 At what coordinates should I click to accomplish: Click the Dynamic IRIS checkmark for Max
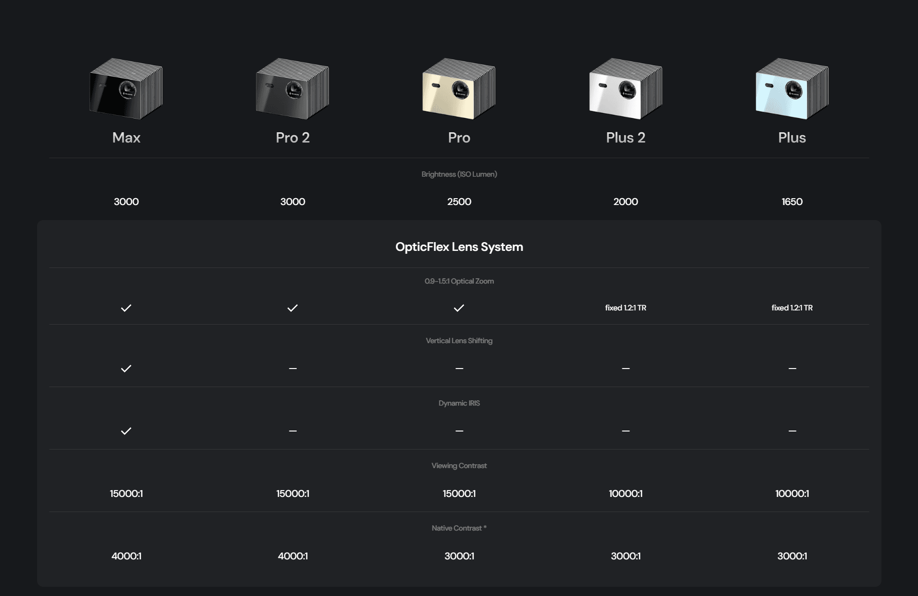click(126, 431)
